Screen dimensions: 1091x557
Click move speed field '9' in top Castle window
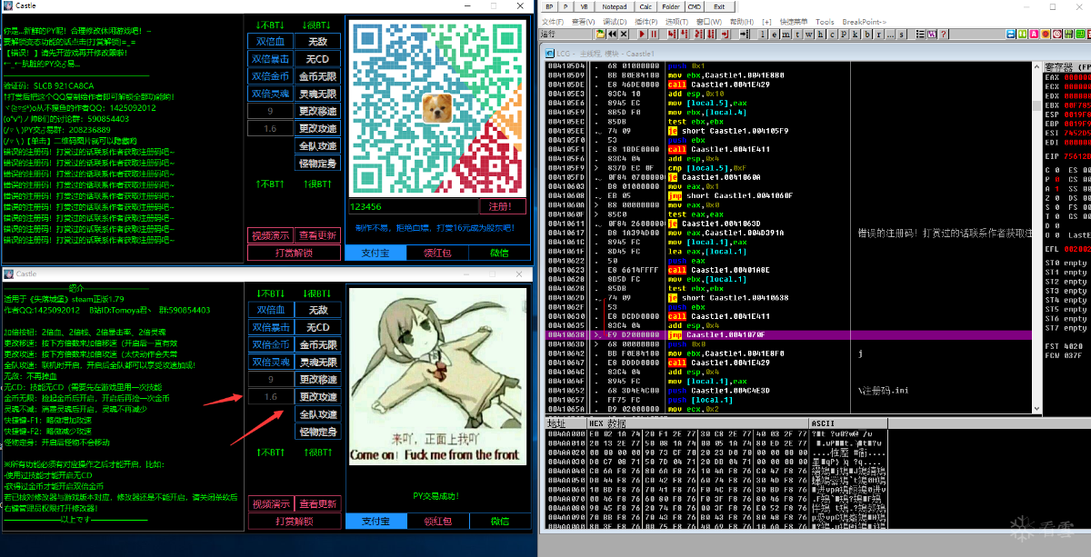pyautogui.click(x=270, y=111)
